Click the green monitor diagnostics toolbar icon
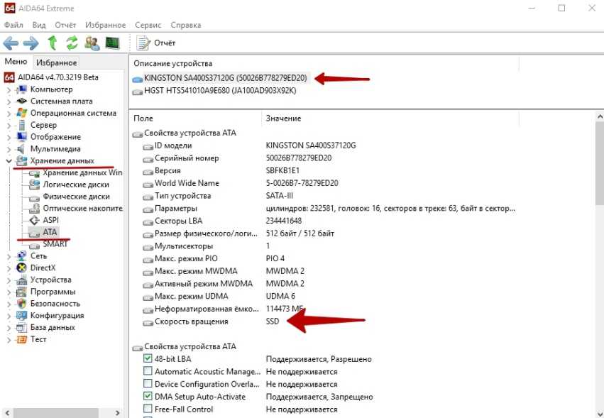The image size is (604, 418). coord(112,43)
